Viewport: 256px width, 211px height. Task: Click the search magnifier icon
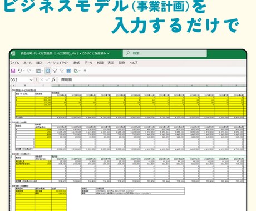point(128,53)
